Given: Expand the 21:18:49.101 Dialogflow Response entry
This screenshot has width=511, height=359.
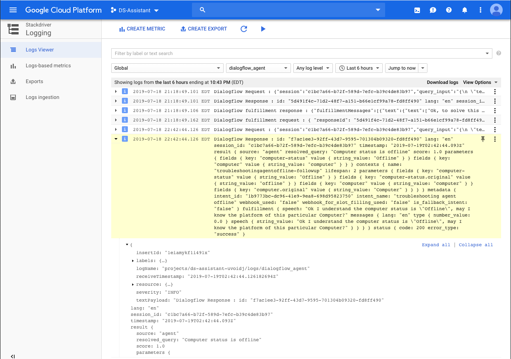Looking at the screenshot, I should tap(116, 101).
